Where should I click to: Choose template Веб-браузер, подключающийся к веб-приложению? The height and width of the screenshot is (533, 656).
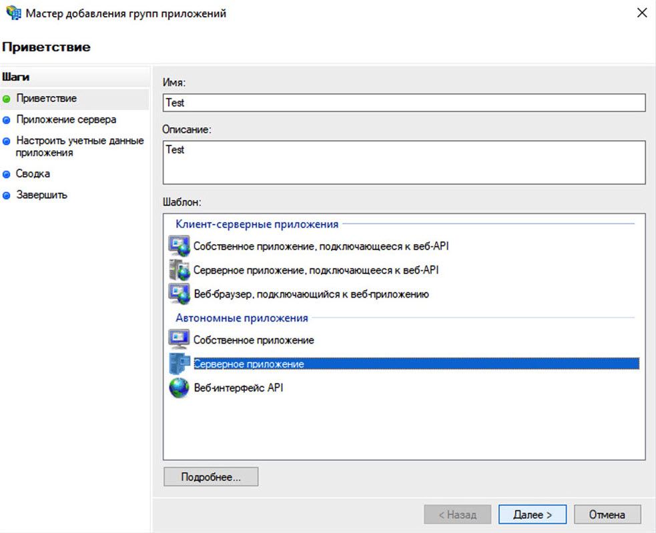click(311, 294)
